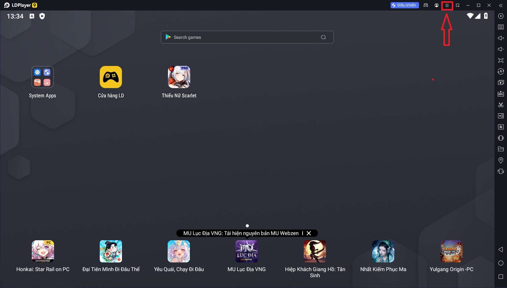Image resolution: width=507 pixels, height=288 pixels.
Task: Open the video recorder sidebar icon
Action: [501, 116]
